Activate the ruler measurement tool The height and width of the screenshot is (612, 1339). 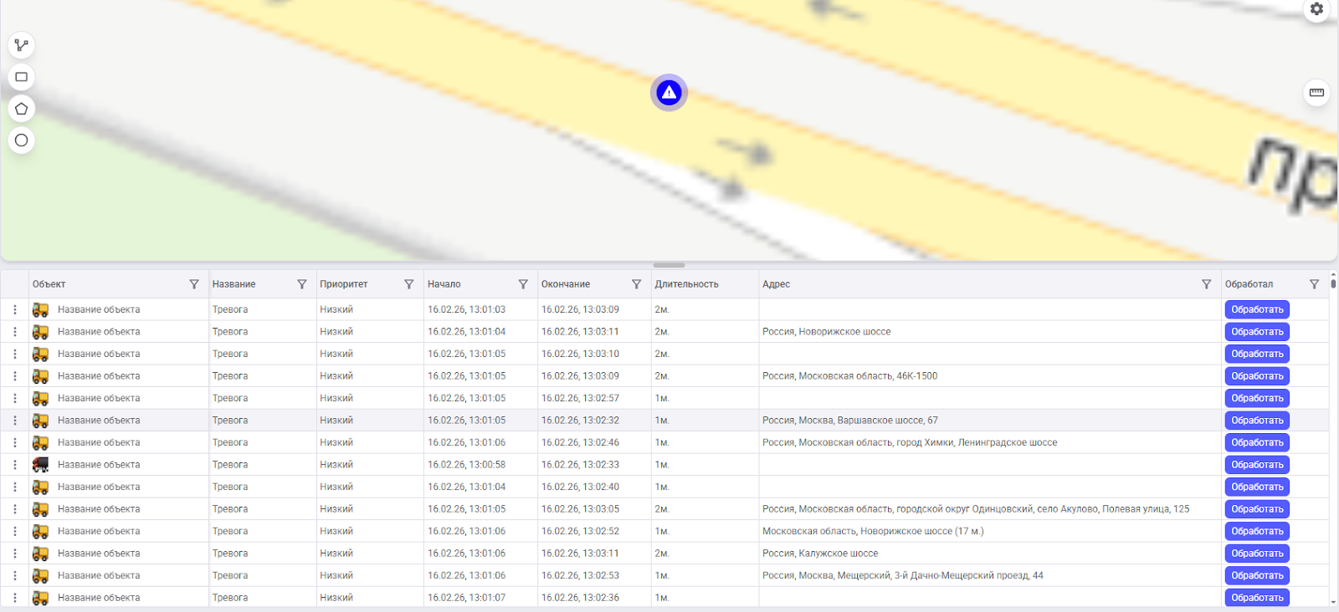click(x=1316, y=93)
